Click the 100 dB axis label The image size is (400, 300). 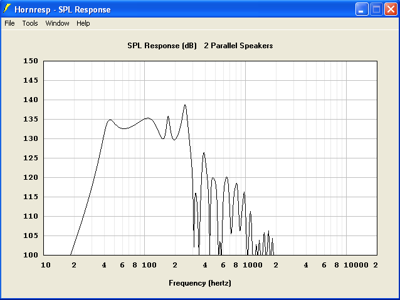coord(31,255)
